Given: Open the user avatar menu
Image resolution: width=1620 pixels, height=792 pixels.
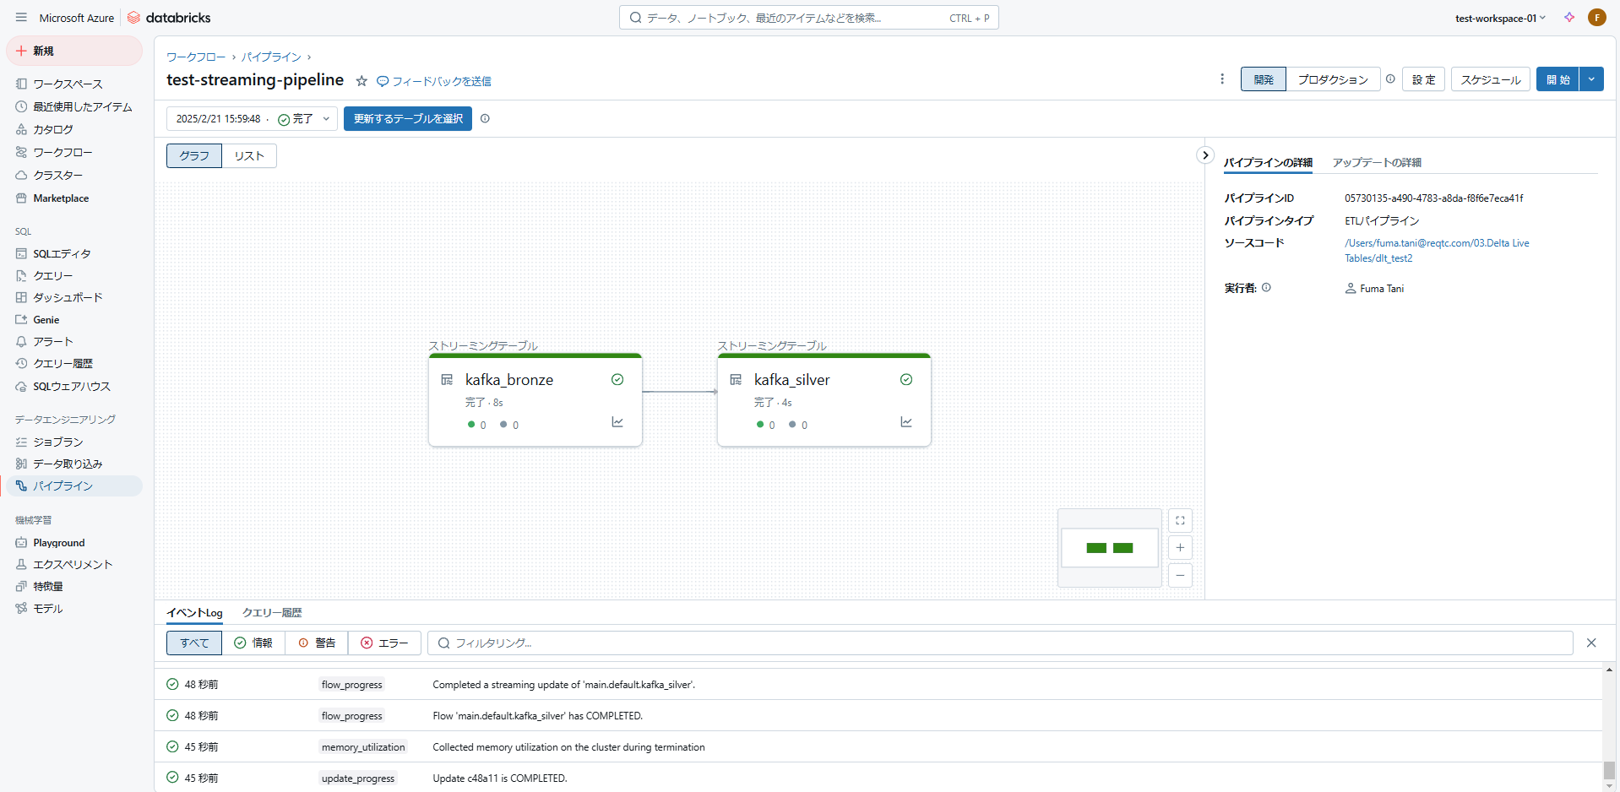Looking at the screenshot, I should [x=1596, y=17].
